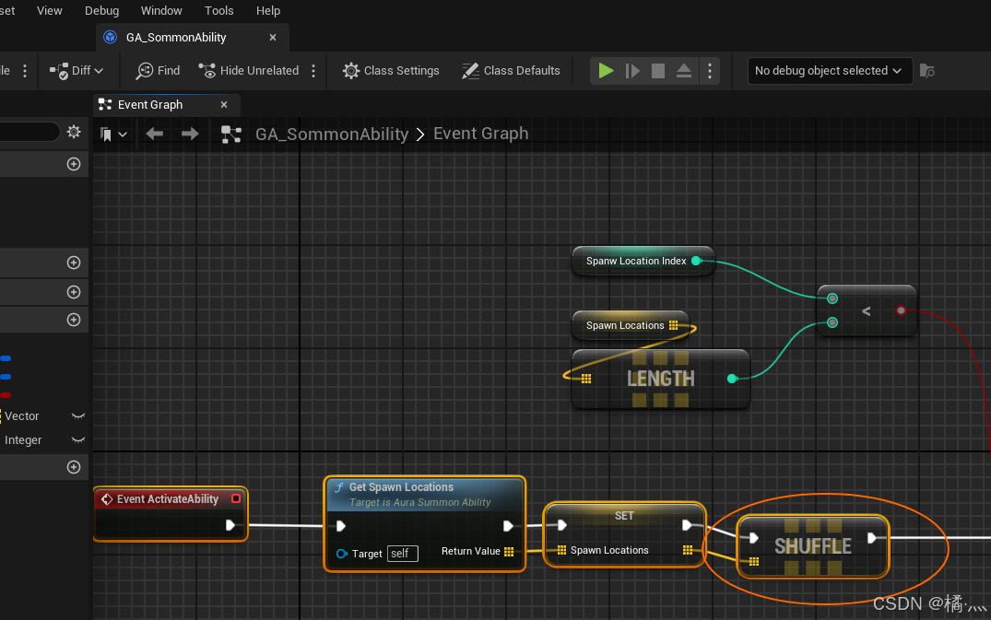
Task: Click SHUFFLE node exec output pin
Action: pos(872,538)
